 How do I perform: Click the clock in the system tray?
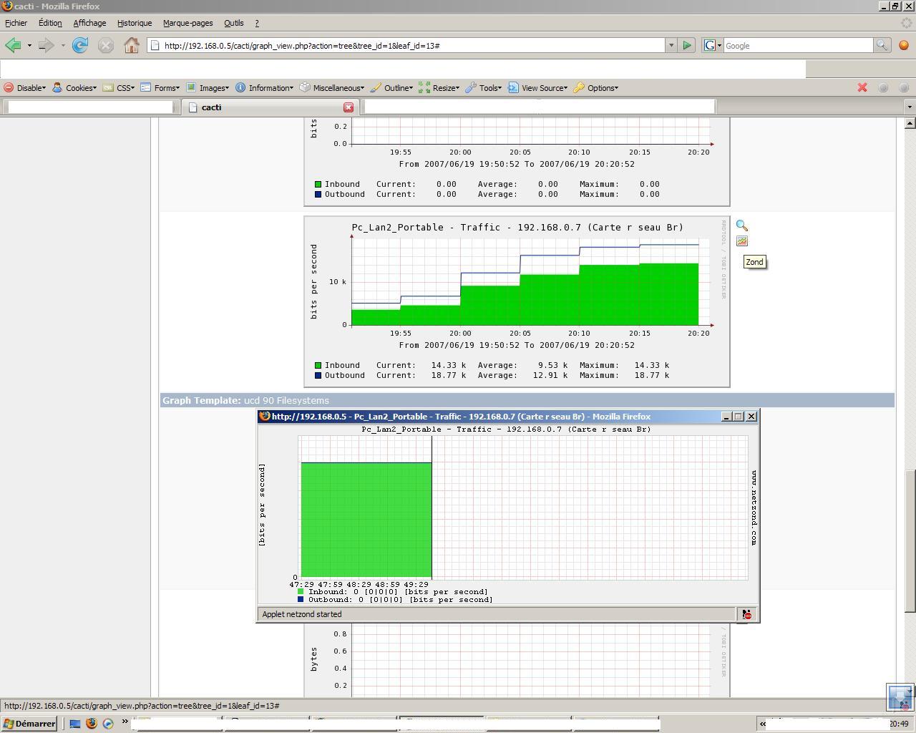click(x=899, y=724)
